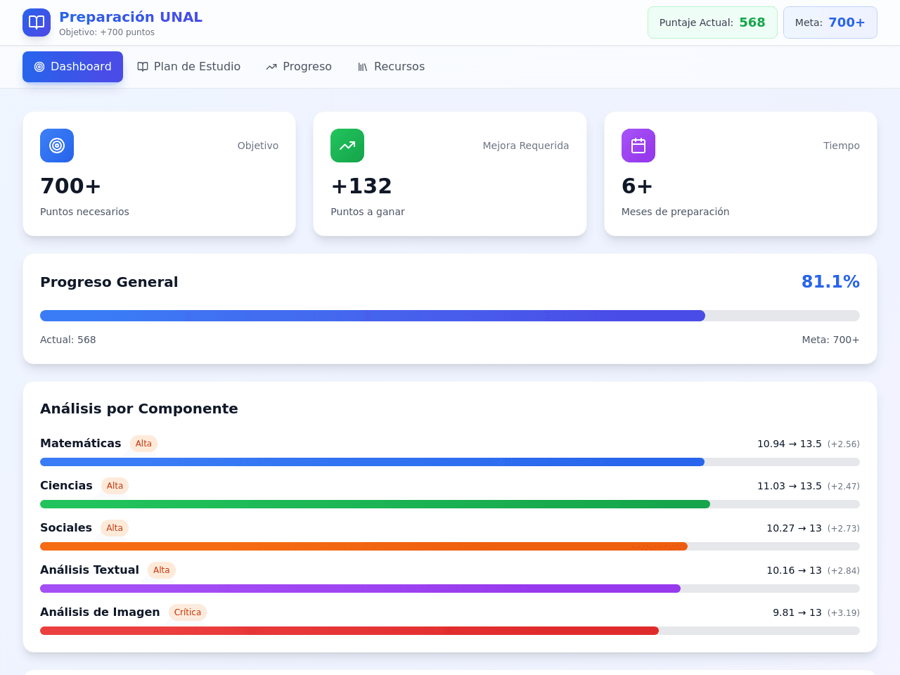This screenshot has height=675, width=900.
Task: Click the trend icon beside Progreso
Action: point(271,67)
